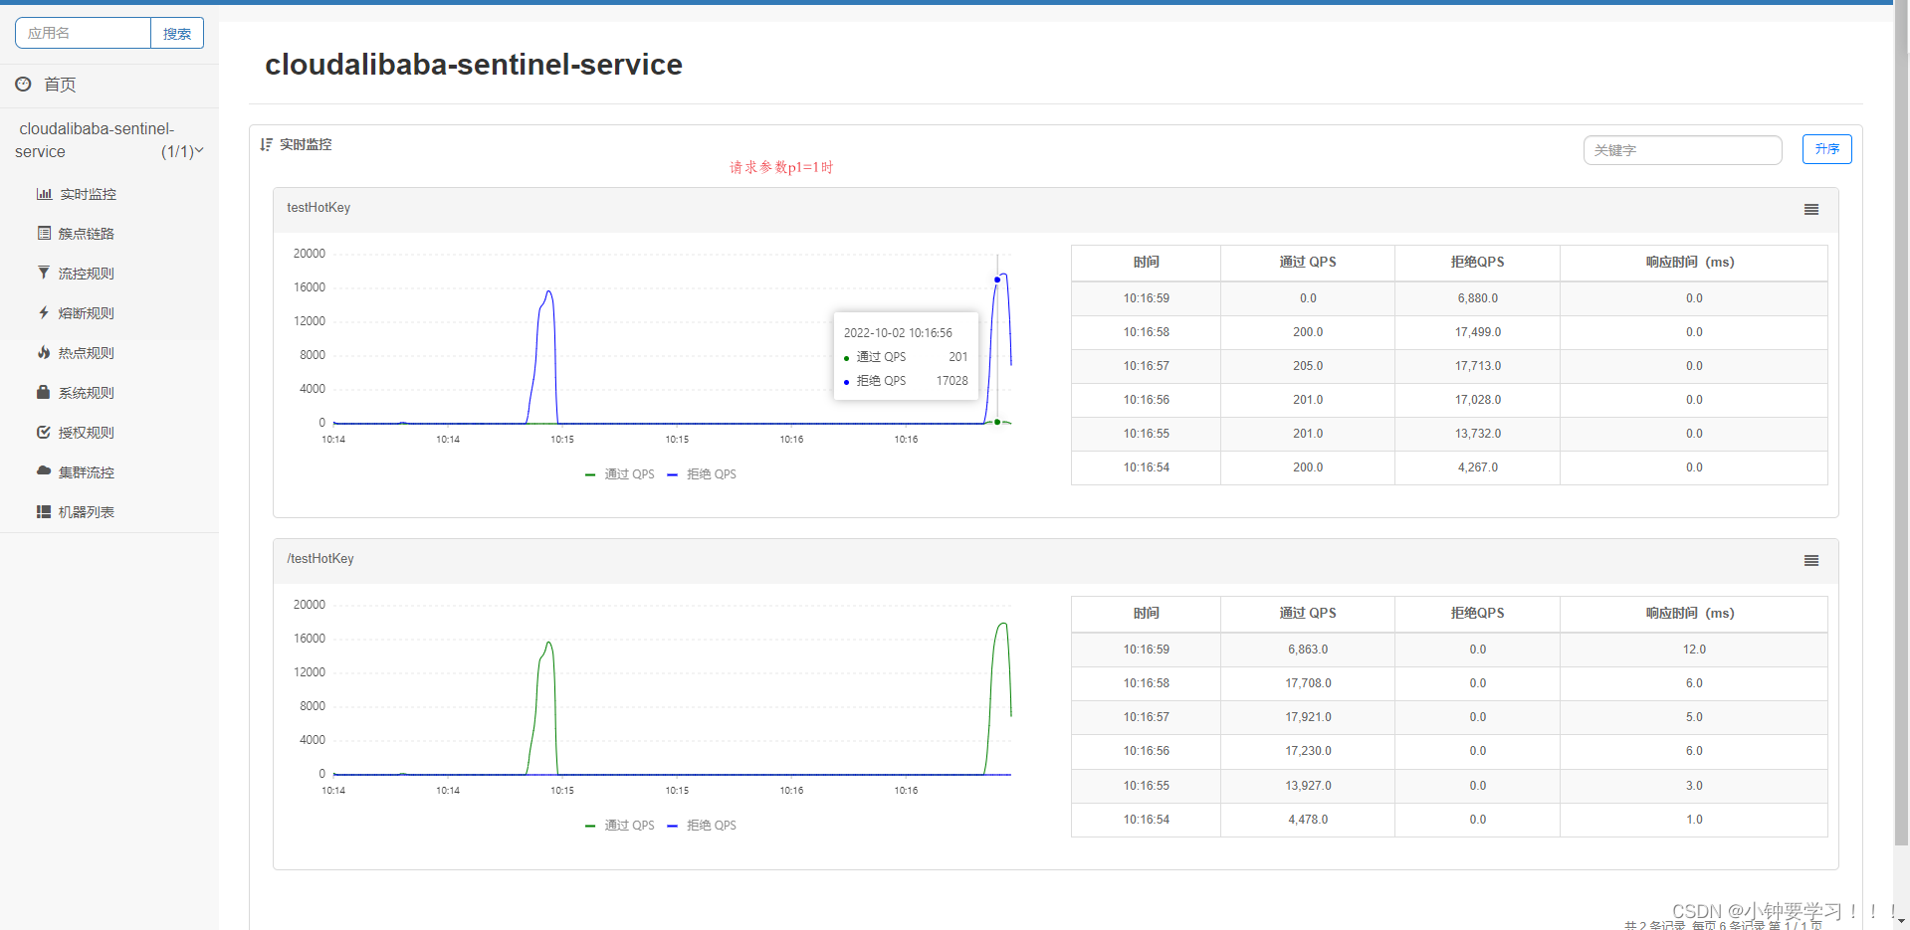Screen dimensions: 1910x930
Task: Go to 簇点链路 page
Action: point(87,234)
